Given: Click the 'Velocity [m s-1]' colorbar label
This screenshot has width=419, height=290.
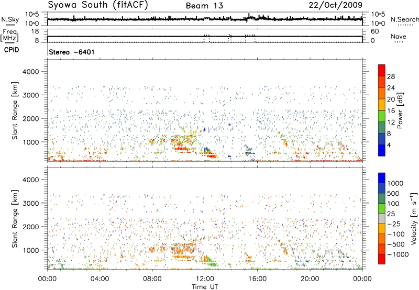Looking at the screenshot, I should (x=414, y=218).
